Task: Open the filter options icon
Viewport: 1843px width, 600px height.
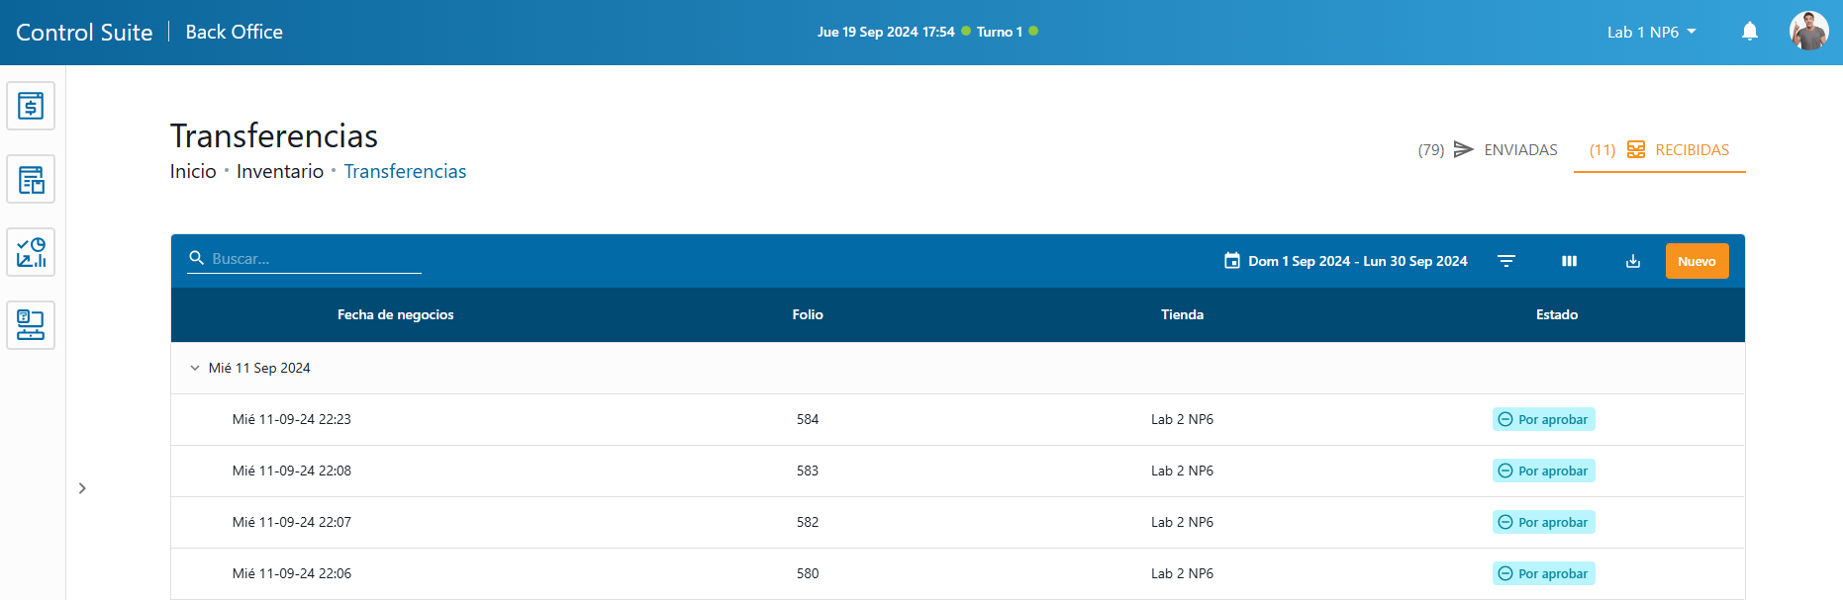Action: (1505, 261)
